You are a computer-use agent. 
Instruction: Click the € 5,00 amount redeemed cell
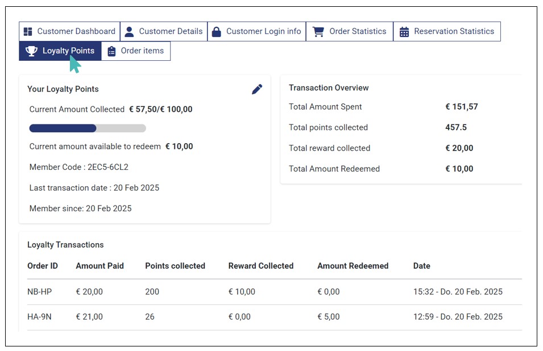[329, 317]
